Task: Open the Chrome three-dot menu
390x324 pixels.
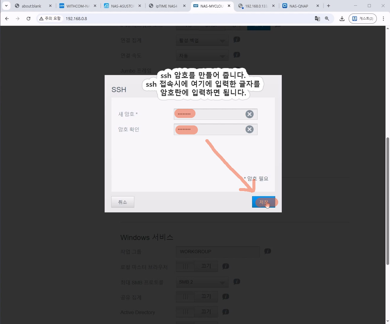Action: tap(383, 19)
